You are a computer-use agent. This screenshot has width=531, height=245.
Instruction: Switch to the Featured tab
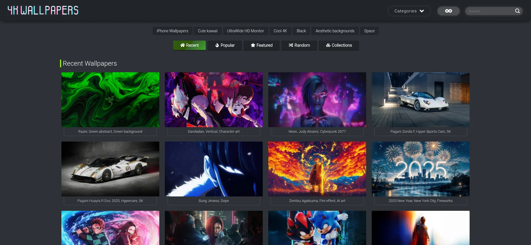[262, 45]
